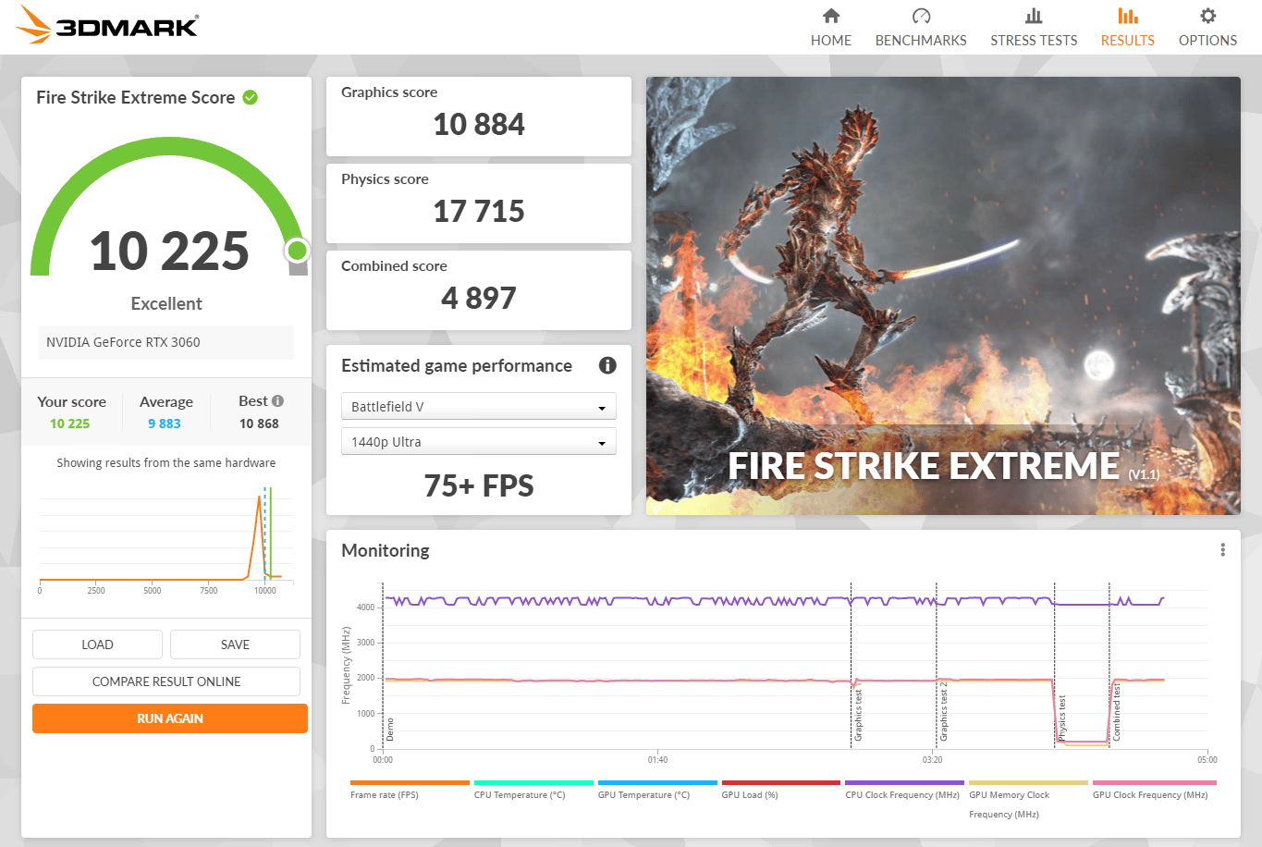The width and height of the screenshot is (1262, 847).
Task: Toggle GPU Memory Clock legend swatch
Action: 1028,782
